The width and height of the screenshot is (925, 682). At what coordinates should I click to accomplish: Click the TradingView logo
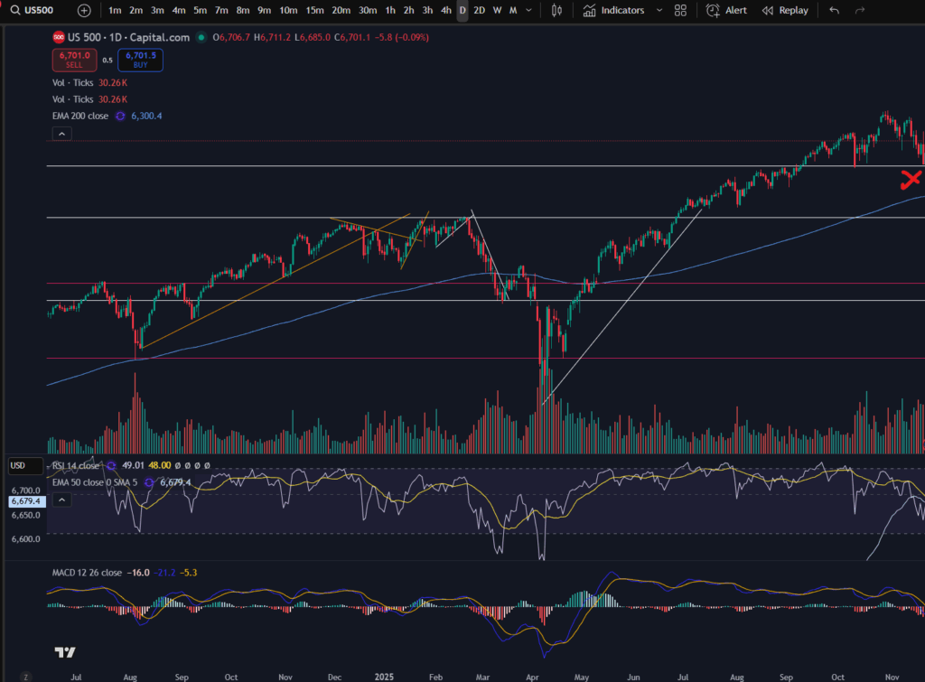tap(65, 652)
